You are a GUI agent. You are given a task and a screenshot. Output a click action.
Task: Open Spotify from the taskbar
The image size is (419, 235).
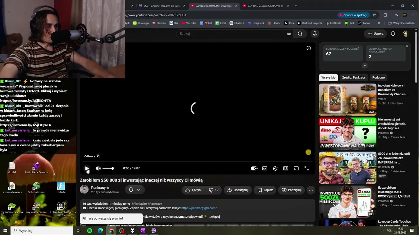(x=90, y=231)
